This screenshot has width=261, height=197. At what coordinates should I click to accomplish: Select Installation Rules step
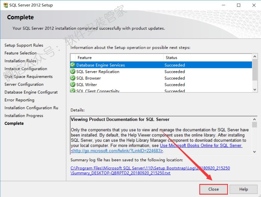(20, 61)
